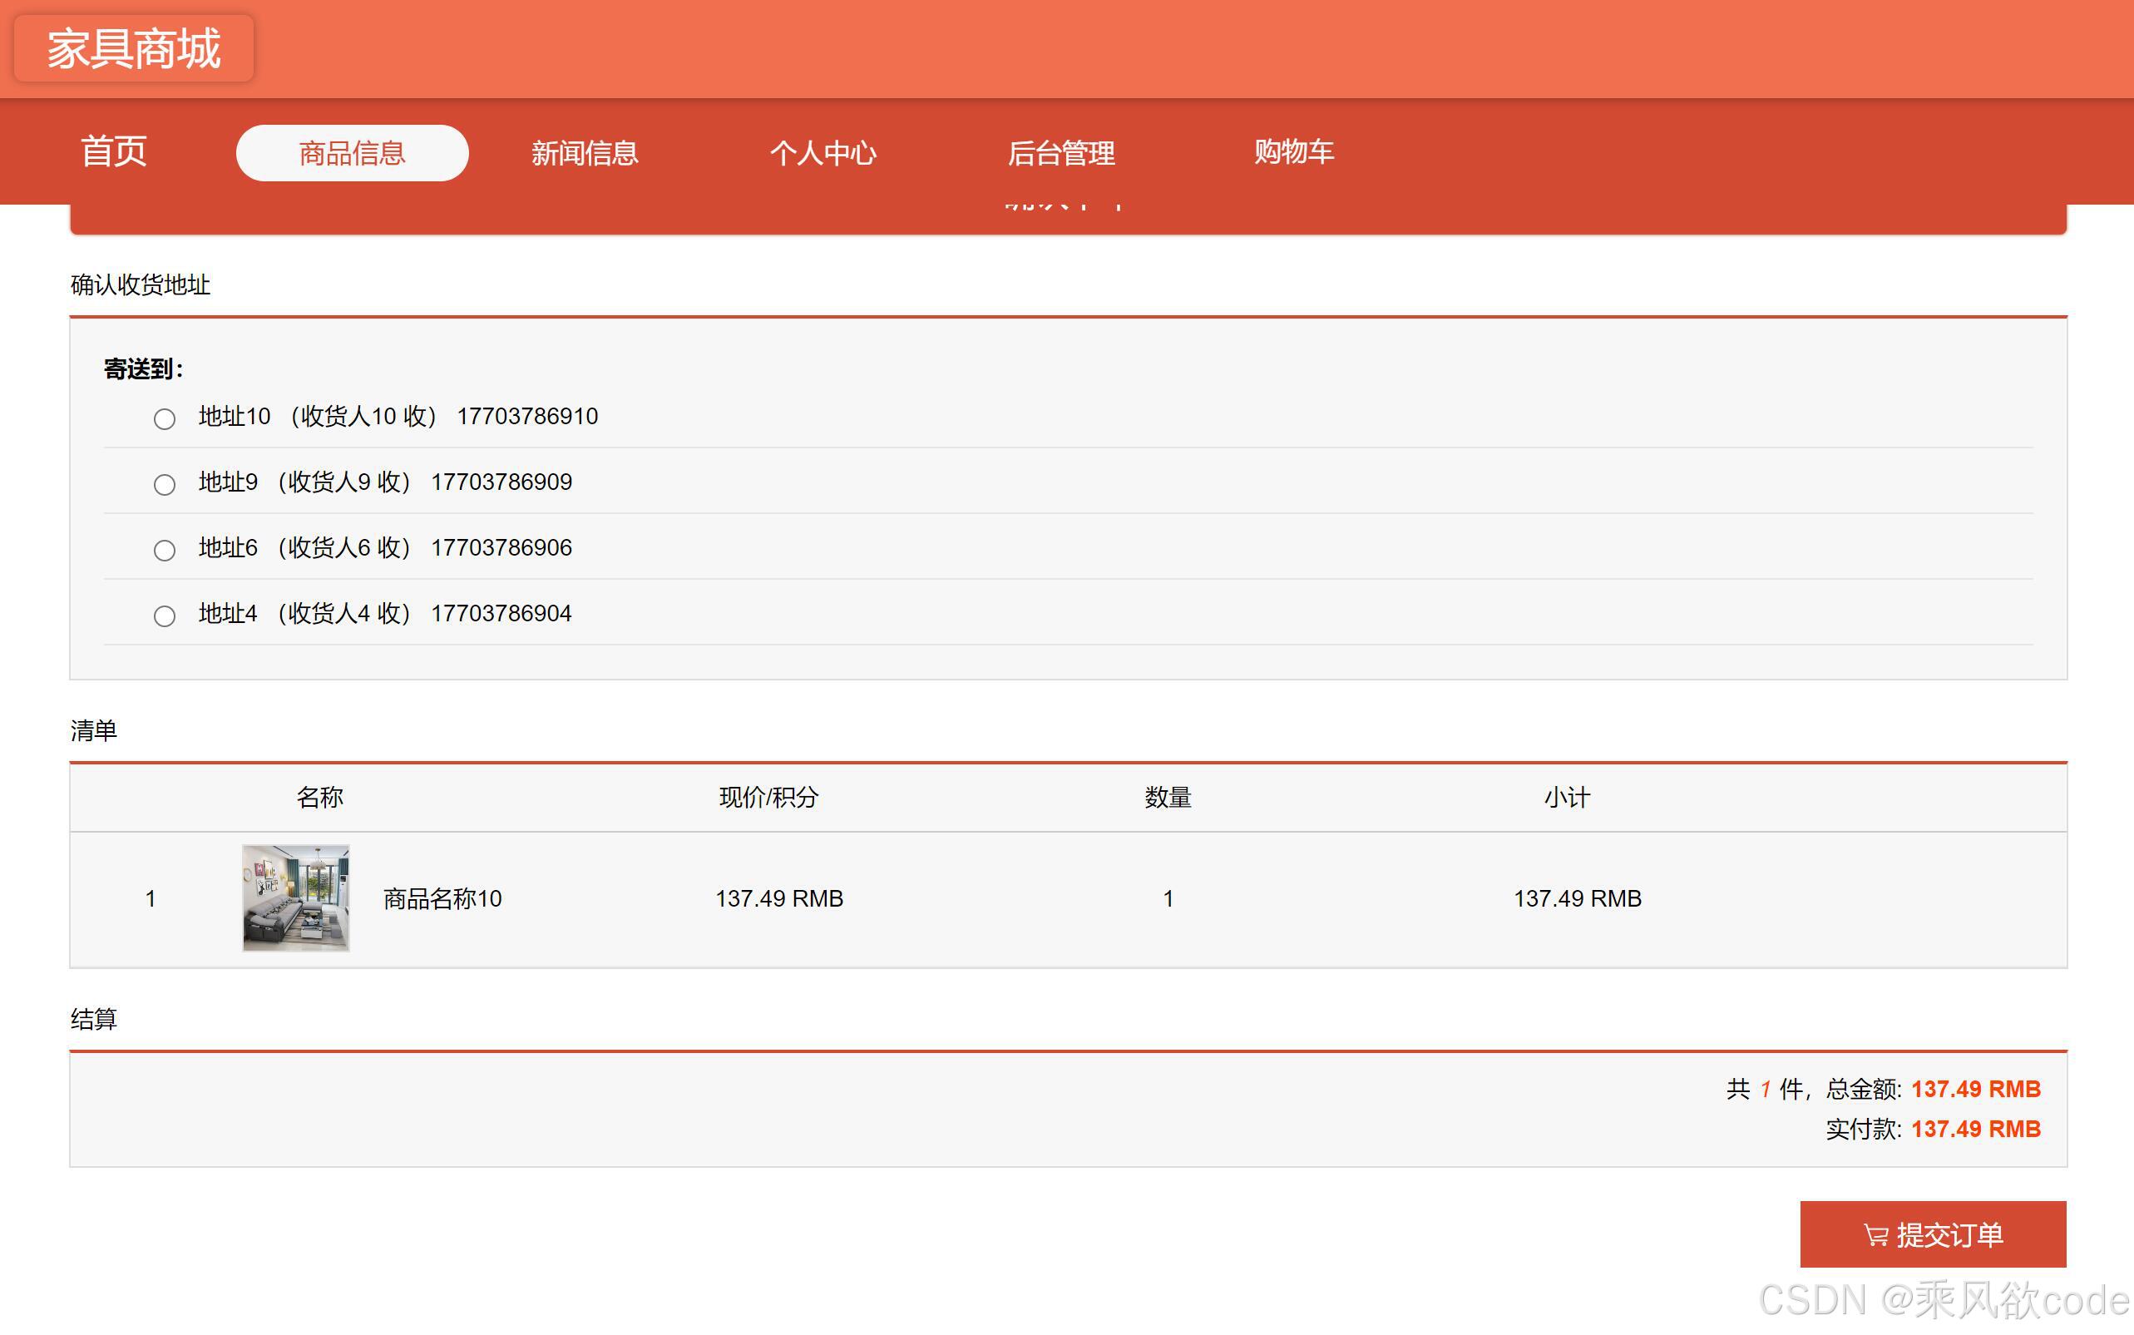Open the 后台管理 menu link
The height and width of the screenshot is (1335, 2134).
tap(1061, 154)
